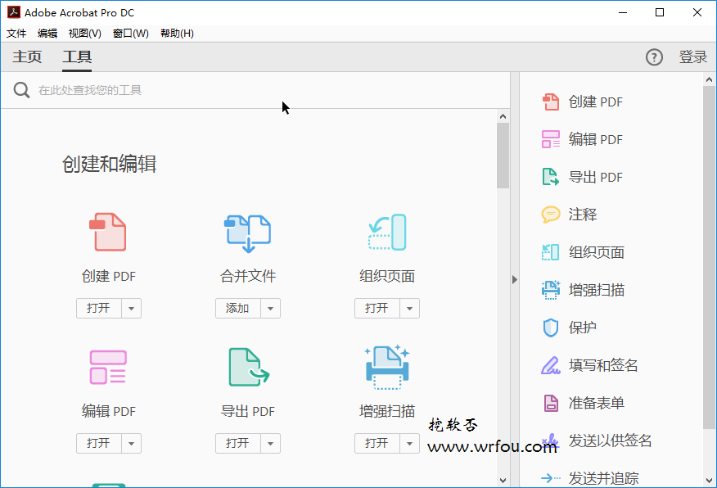Open the 填写和签名 sidebar icon
This screenshot has width=717, height=488.
click(550, 365)
